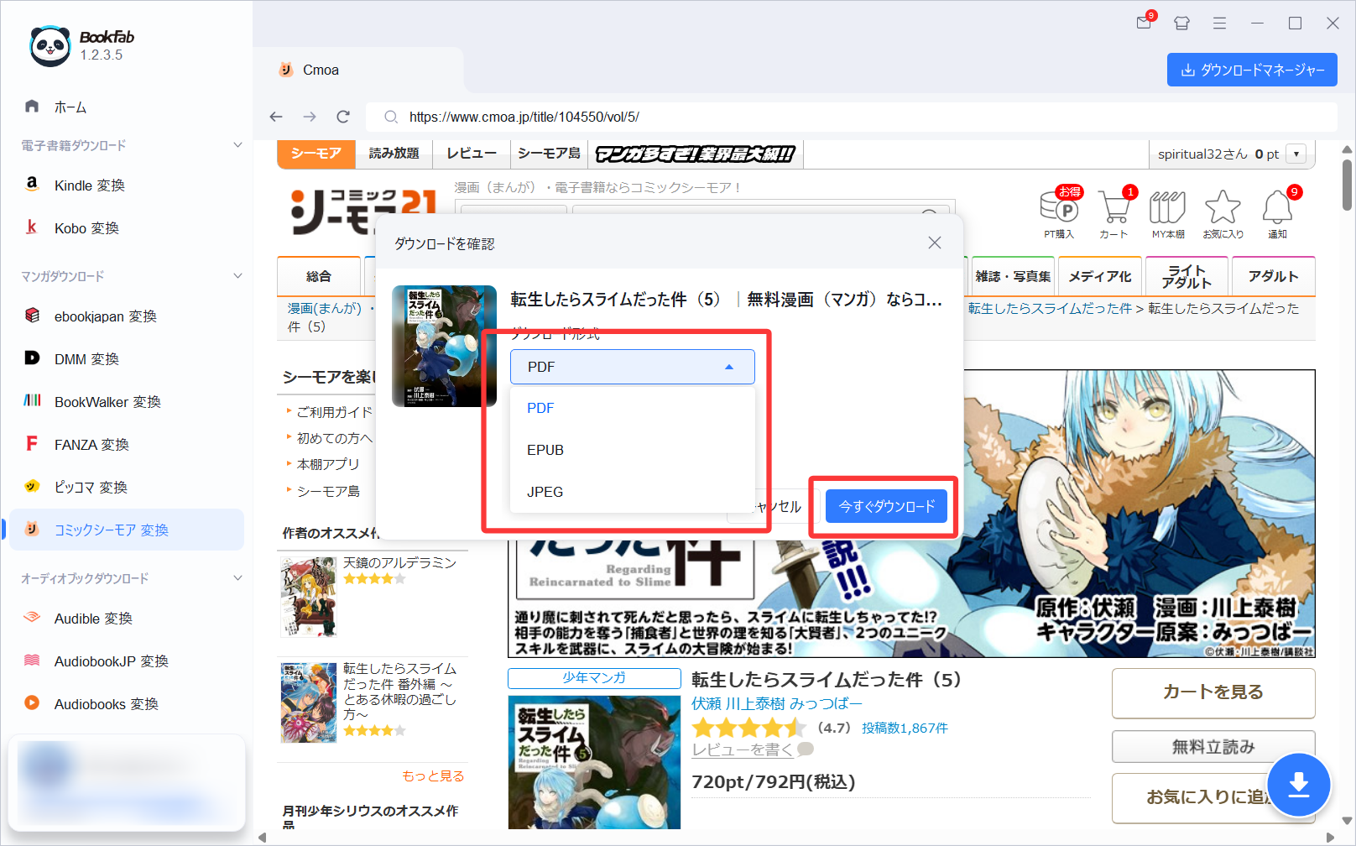Click the 今すぐダウンロード button

click(x=886, y=506)
